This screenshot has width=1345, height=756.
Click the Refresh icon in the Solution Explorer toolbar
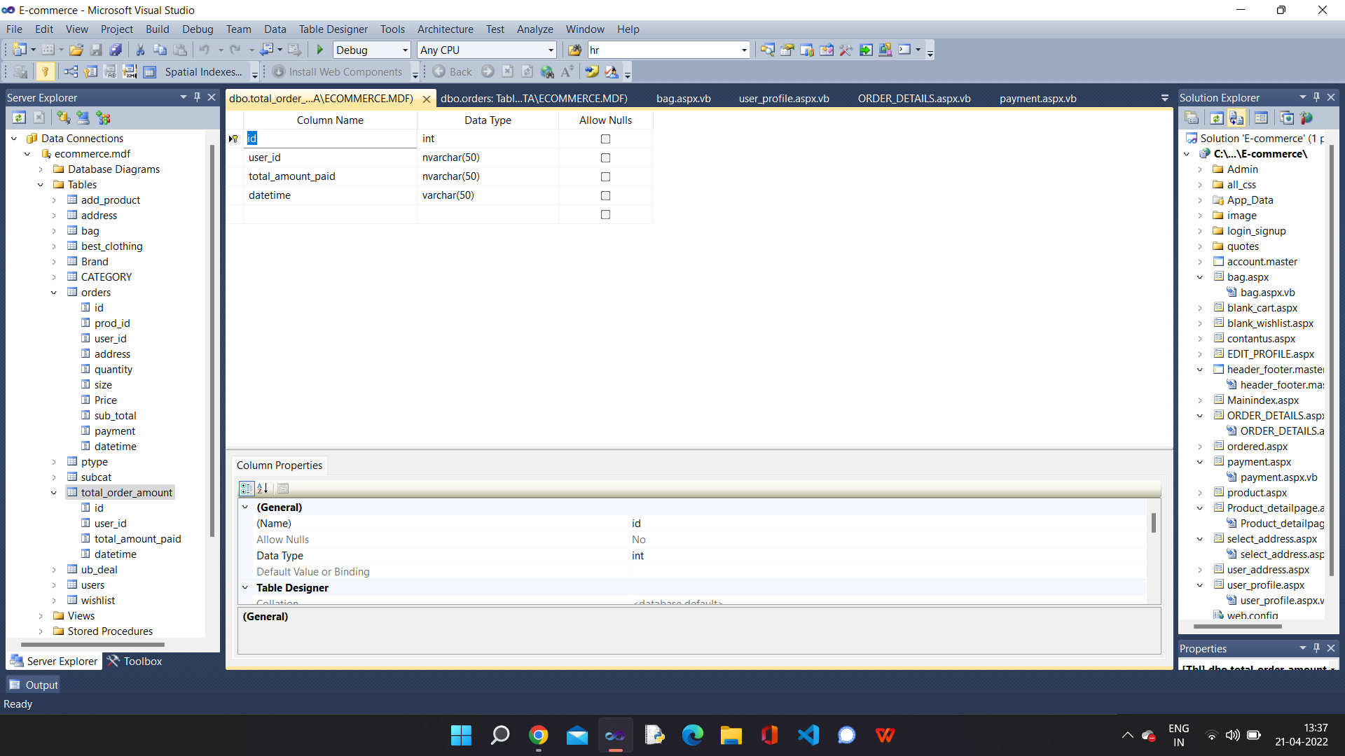(x=1217, y=118)
